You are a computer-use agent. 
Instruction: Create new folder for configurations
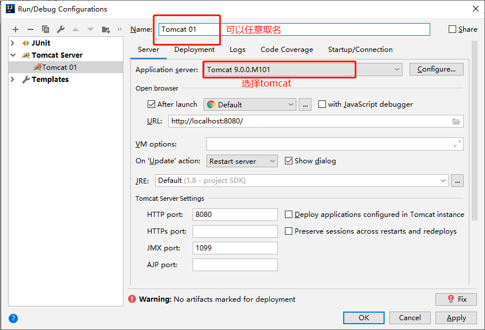tap(106, 29)
